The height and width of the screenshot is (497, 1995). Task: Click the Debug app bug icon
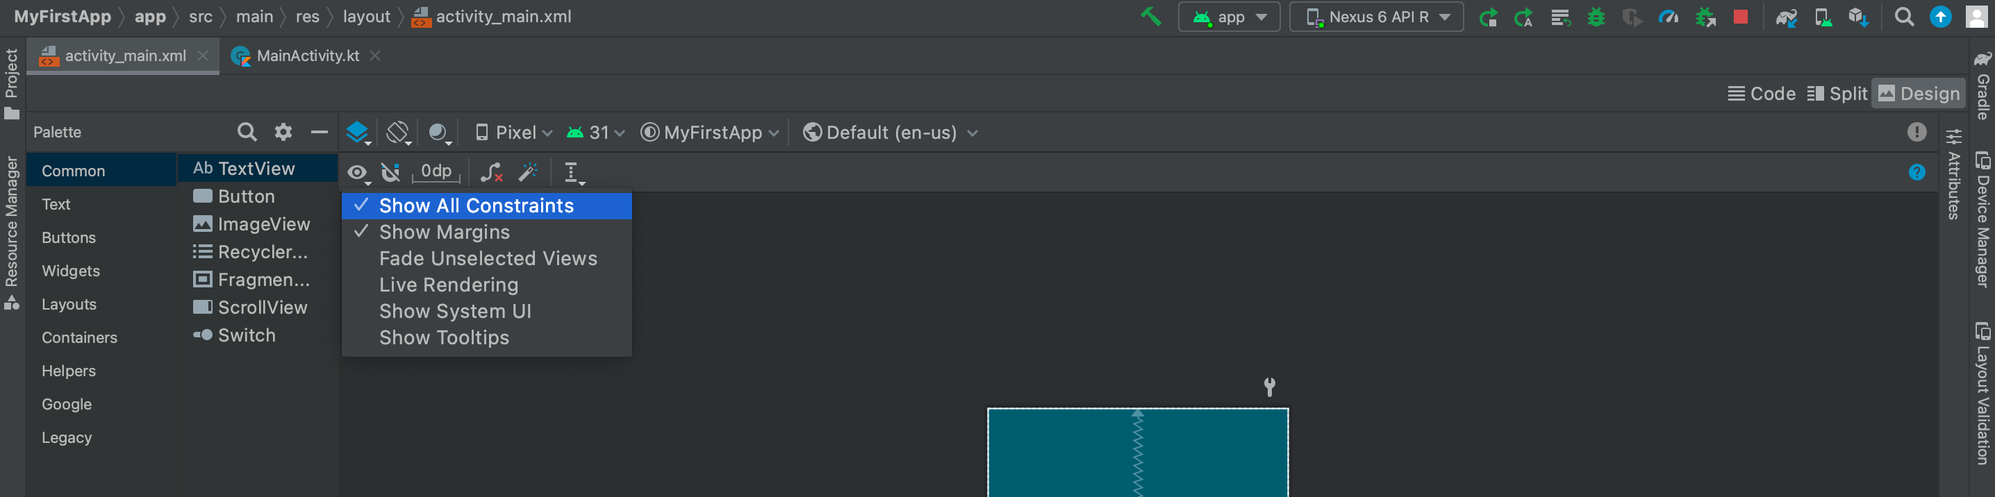(1596, 17)
